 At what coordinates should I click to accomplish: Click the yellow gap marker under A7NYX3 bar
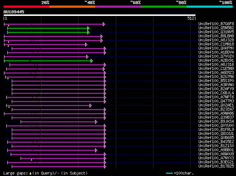coord(31,160)
